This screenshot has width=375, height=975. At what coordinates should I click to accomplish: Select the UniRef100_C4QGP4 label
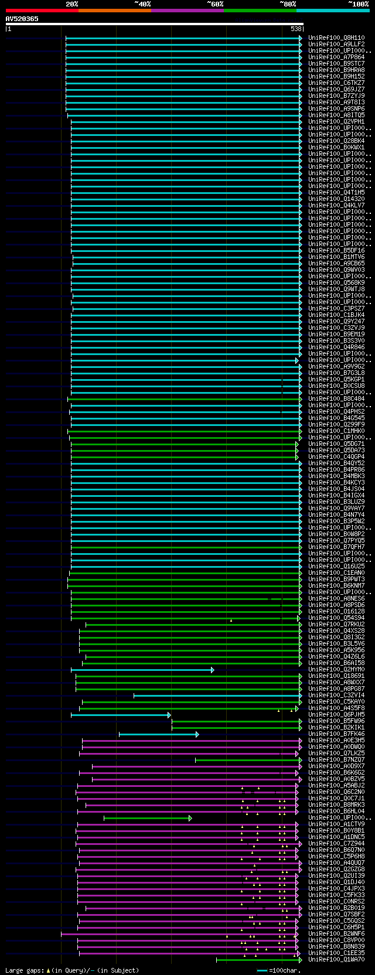[336, 457]
